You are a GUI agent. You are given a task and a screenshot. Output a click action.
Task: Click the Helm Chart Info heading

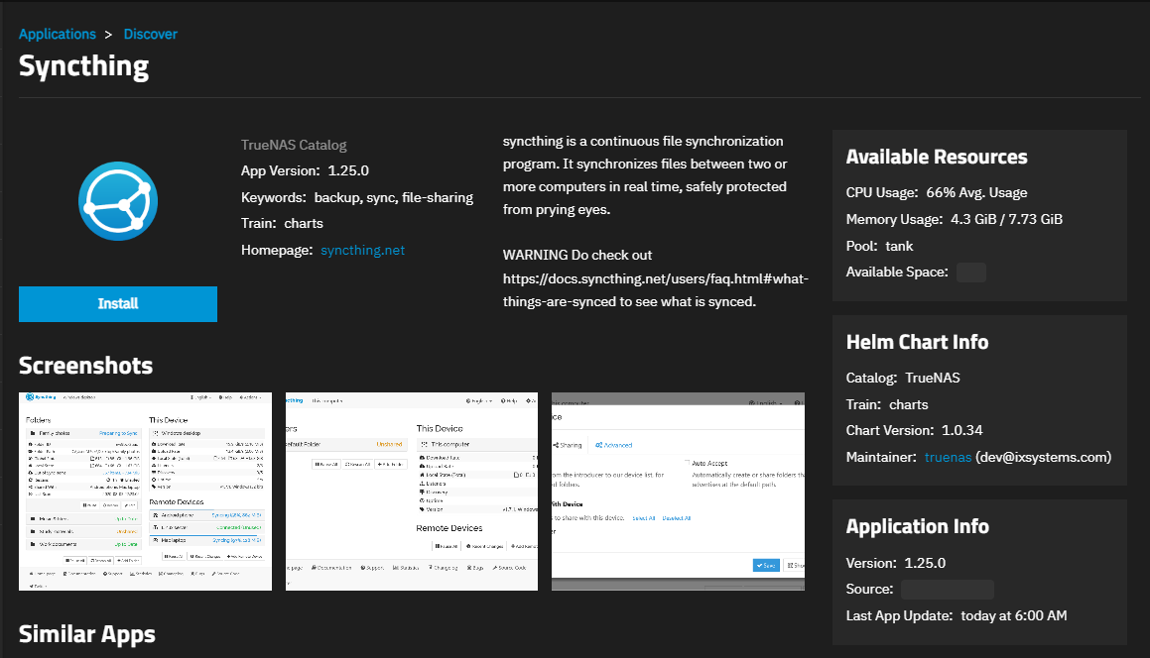(x=918, y=342)
